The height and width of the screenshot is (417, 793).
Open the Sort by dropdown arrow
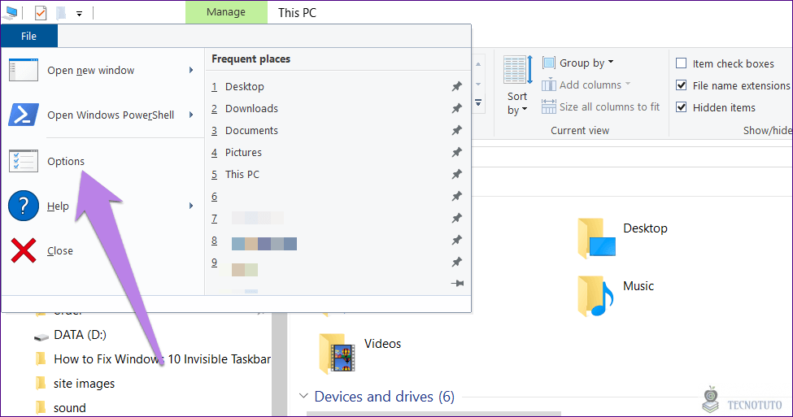pos(525,109)
